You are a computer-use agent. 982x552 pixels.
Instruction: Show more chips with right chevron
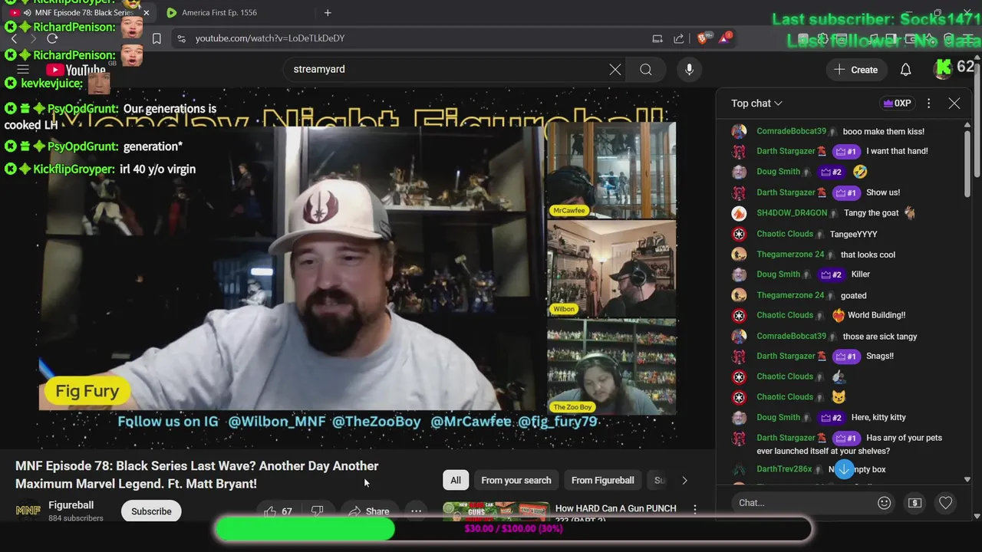684,480
